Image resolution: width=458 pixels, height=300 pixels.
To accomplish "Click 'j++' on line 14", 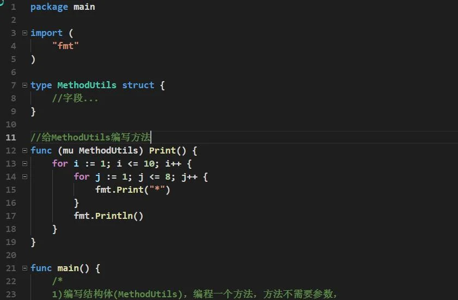I will pos(190,177).
